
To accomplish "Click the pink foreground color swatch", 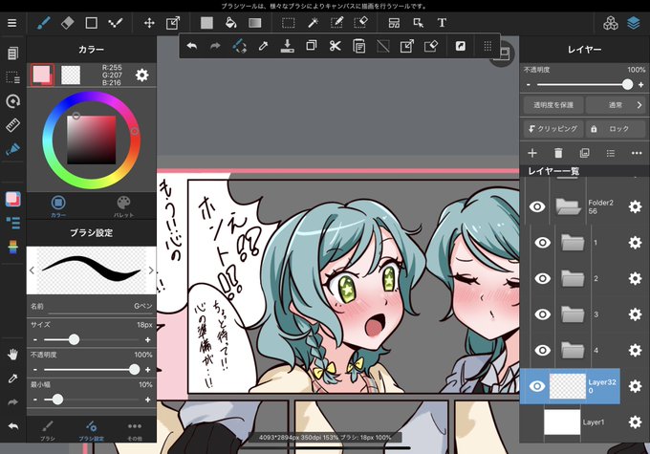I will point(42,76).
